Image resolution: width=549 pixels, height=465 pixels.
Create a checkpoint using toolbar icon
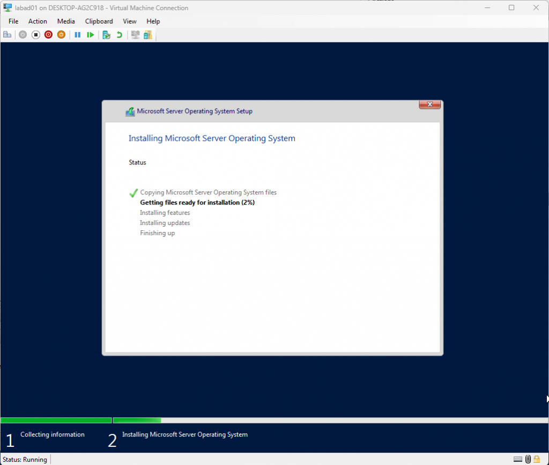(106, 35)
